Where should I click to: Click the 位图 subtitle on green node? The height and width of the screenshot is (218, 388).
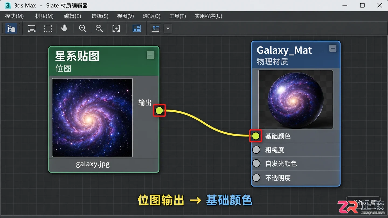pos(63,68)
